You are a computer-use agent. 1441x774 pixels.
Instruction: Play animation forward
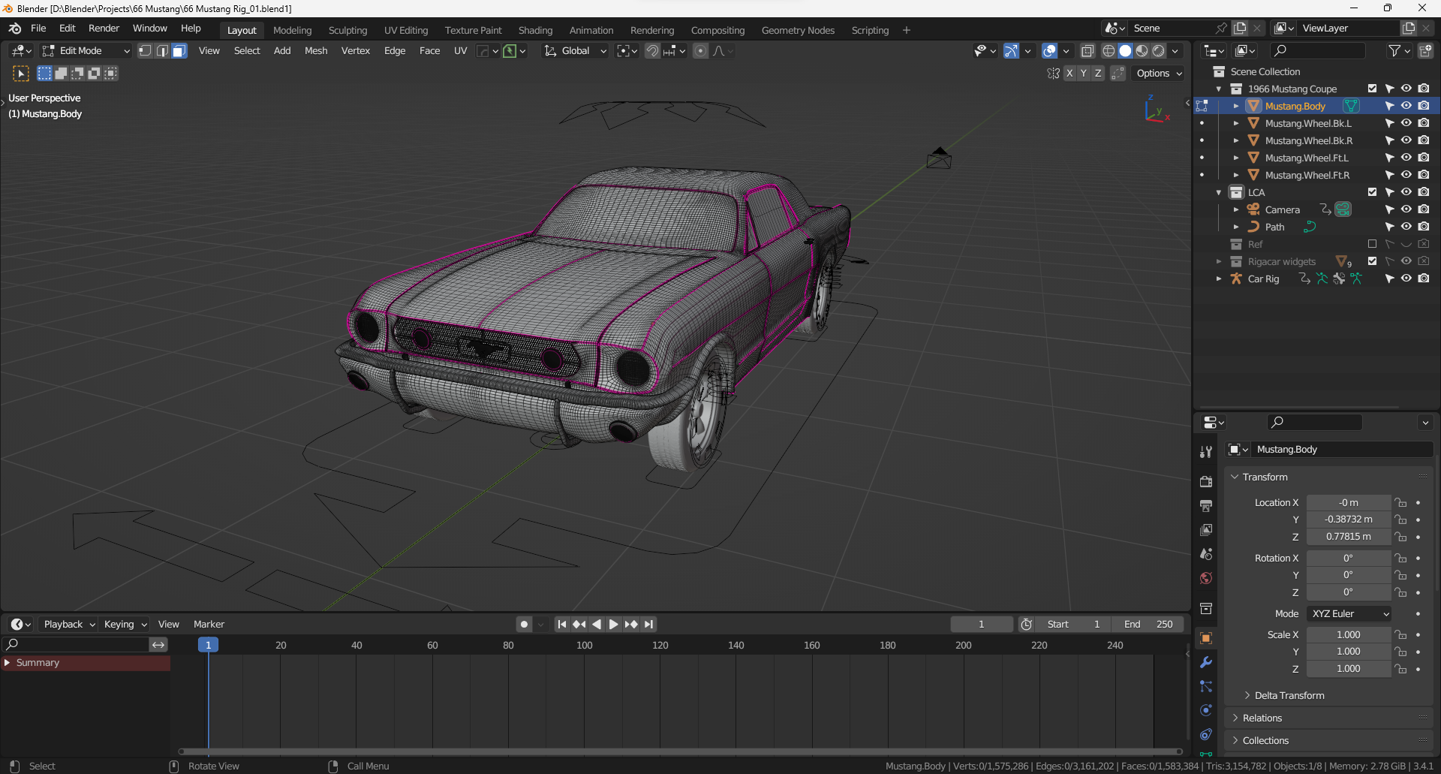point(613,625)
